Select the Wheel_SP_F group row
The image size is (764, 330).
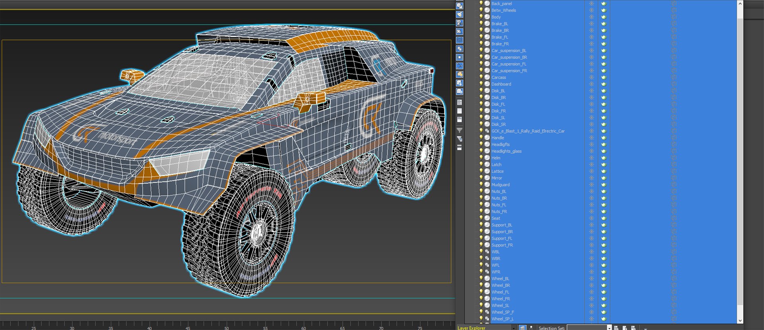click(x=503, y=312)
